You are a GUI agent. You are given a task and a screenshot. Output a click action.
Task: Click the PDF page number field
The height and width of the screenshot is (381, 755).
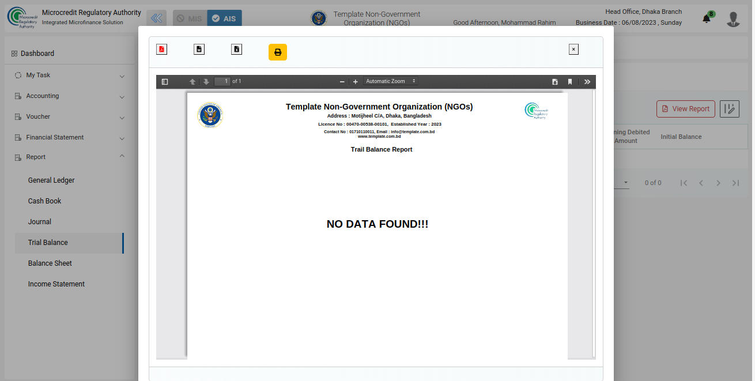tap(222, 81)
